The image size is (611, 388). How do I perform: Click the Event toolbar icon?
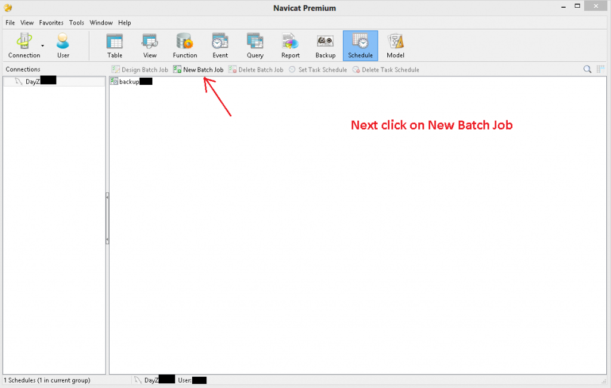pos(220,46)
